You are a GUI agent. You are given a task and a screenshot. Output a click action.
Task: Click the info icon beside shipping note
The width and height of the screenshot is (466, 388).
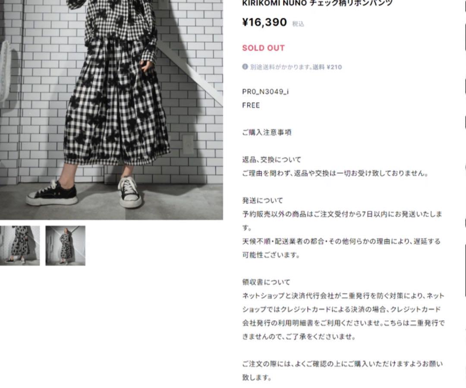[245, 67]
